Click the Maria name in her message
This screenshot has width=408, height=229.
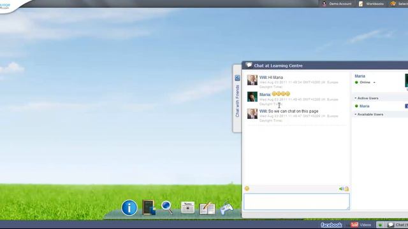click(x=265, y=95)
